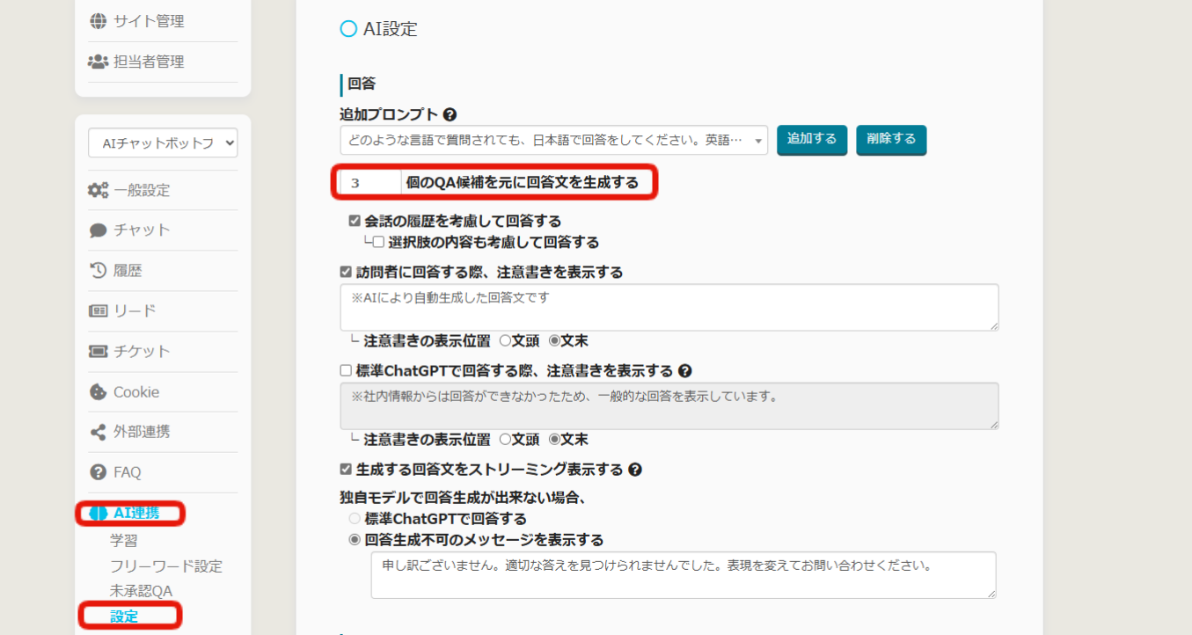The height and width of the screenshot is (635, 1192).
Task: Select 標準ChatGPTで回答する radio option
Action: click(x=355, y=519)
